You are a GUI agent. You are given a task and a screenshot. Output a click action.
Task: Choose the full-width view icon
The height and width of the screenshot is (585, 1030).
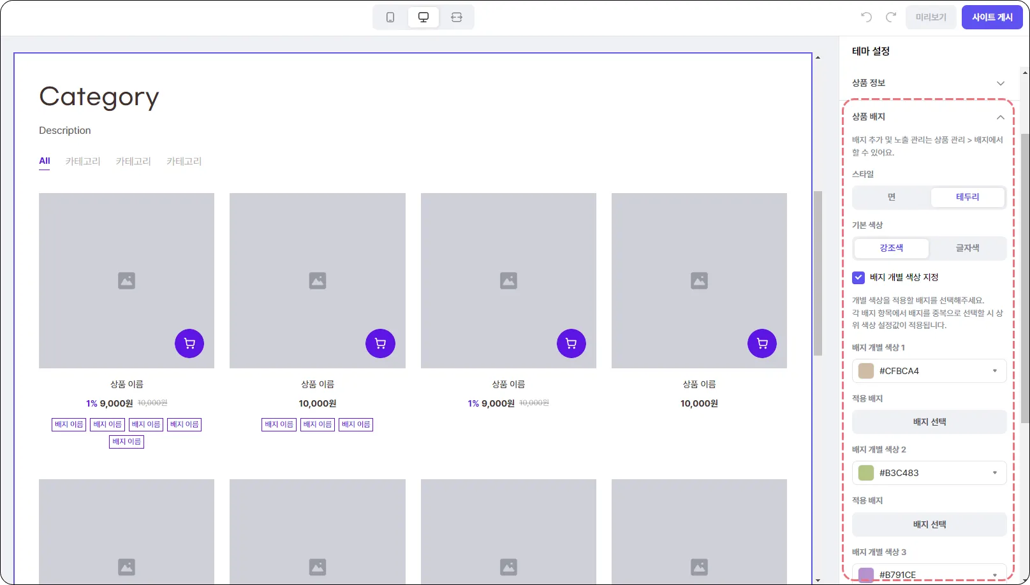(457, 17)
